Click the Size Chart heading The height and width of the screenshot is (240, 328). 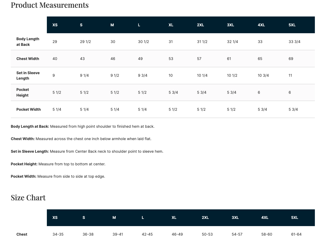[28, 198]
